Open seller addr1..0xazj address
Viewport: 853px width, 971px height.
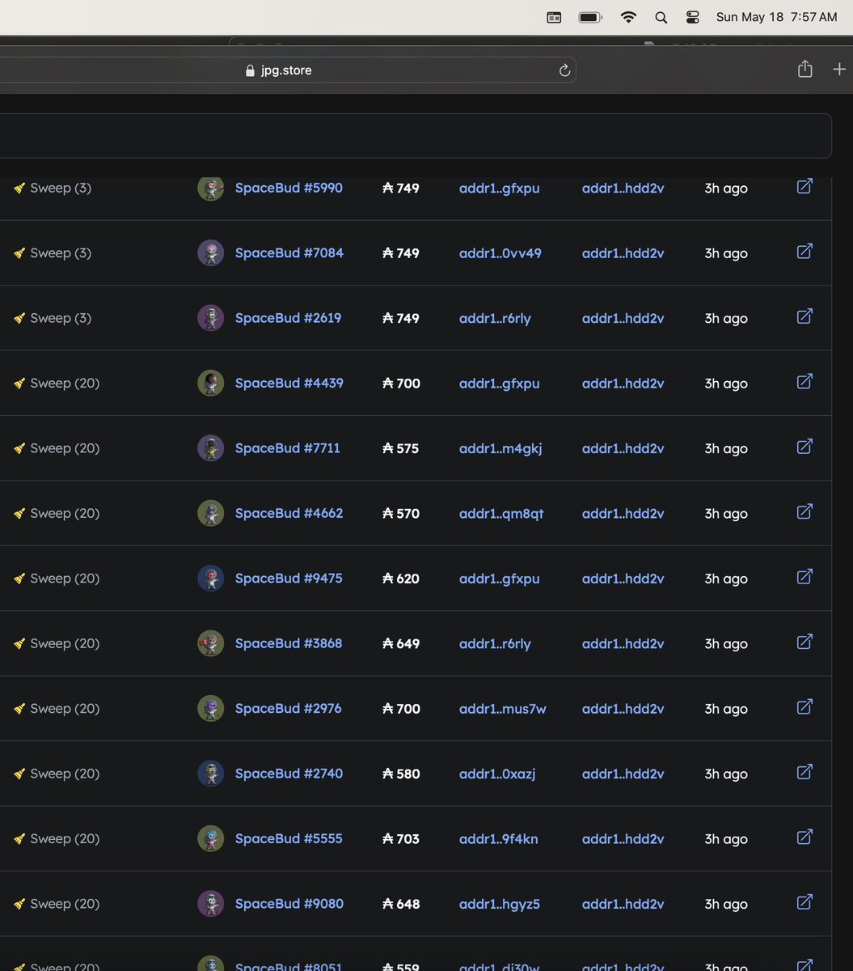point(497,774)
